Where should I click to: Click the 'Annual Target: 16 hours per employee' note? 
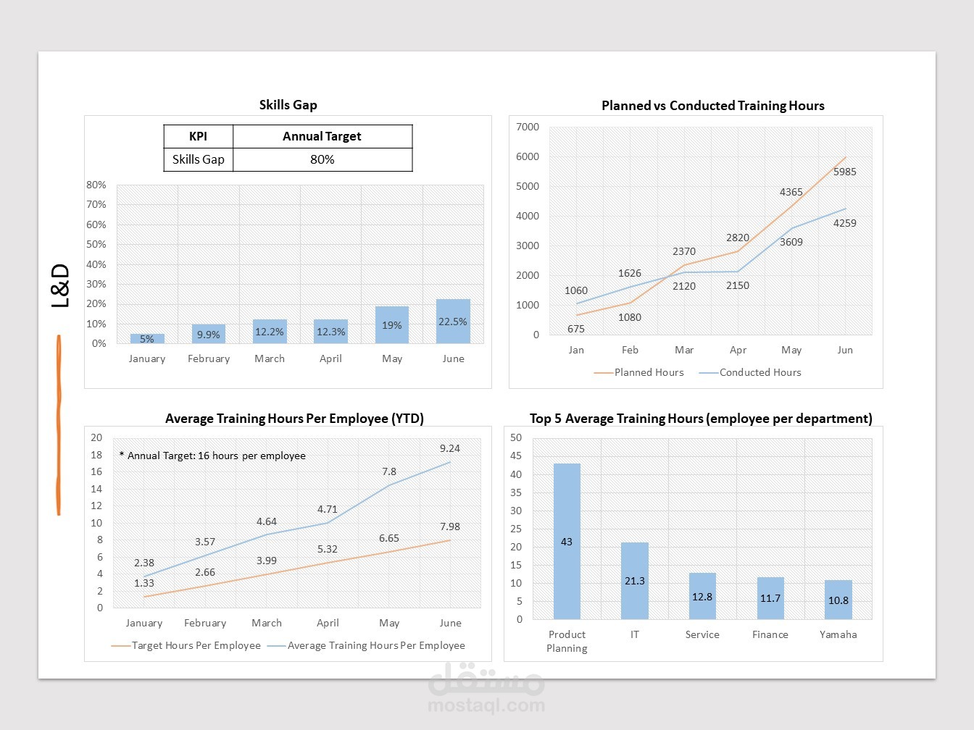[212, 456]
